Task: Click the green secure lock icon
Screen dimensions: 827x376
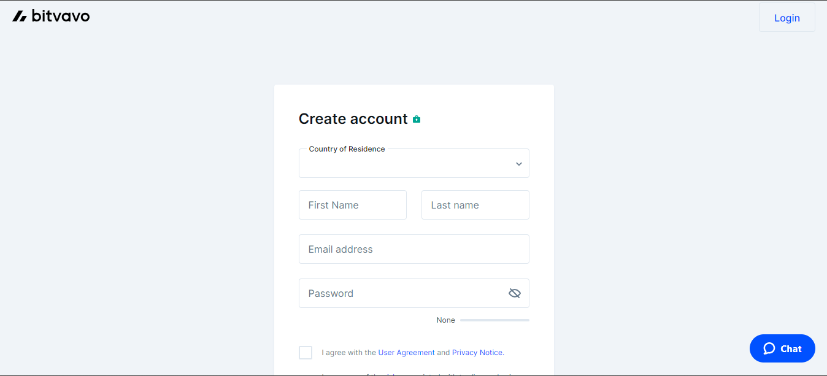Action: coord(417,119)
